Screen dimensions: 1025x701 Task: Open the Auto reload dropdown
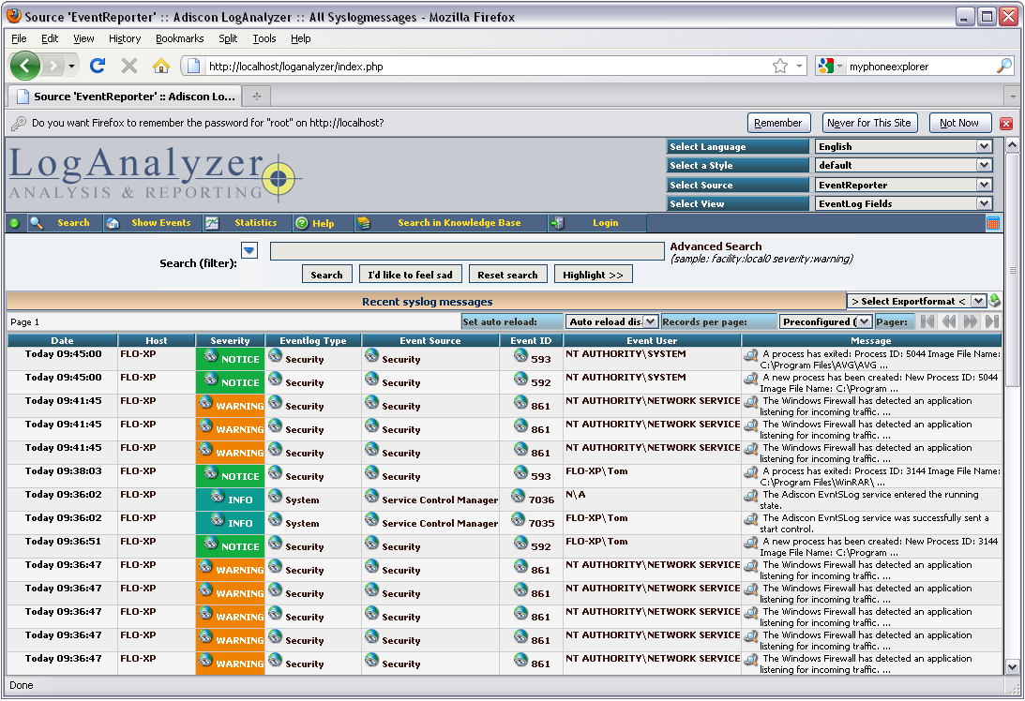point(611,321)
